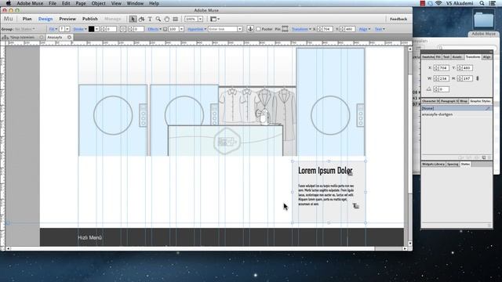
Task: Click the Feedback link
Action: point(398,19)
